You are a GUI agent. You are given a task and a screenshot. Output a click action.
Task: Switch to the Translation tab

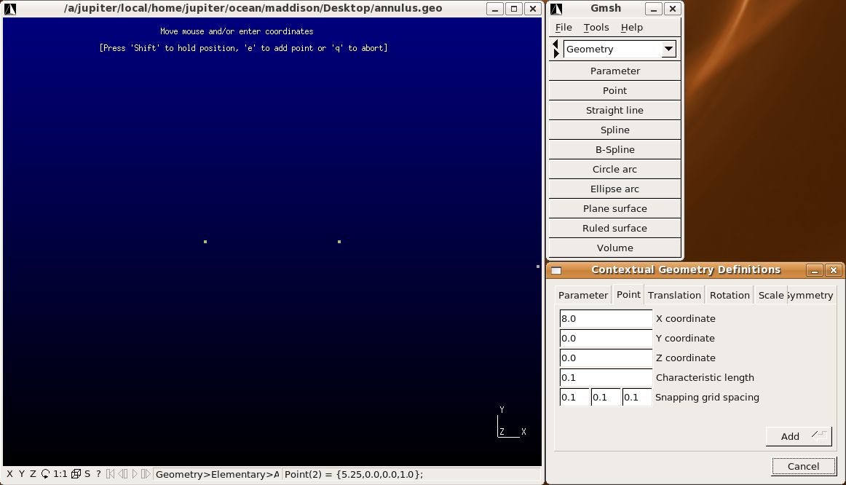pyautogui.click(x=674, y=295)
